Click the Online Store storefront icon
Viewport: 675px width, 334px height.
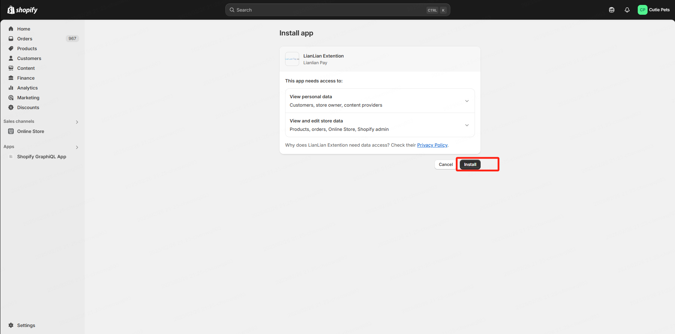pos(11,131)
